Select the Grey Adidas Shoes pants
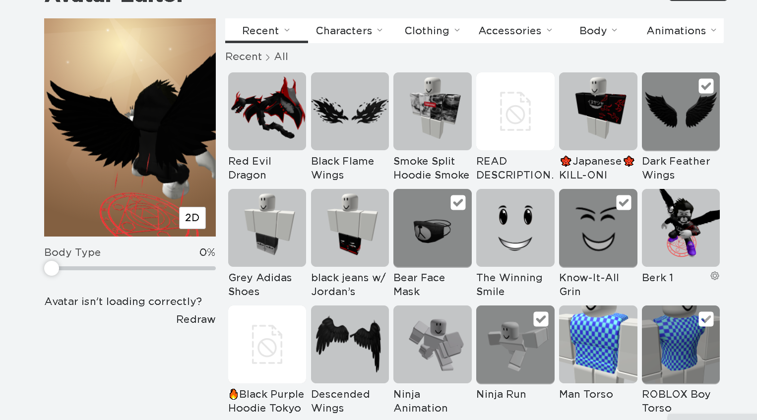Image resolution: width=757 pixels, height=420 pixels. point(267,228)
